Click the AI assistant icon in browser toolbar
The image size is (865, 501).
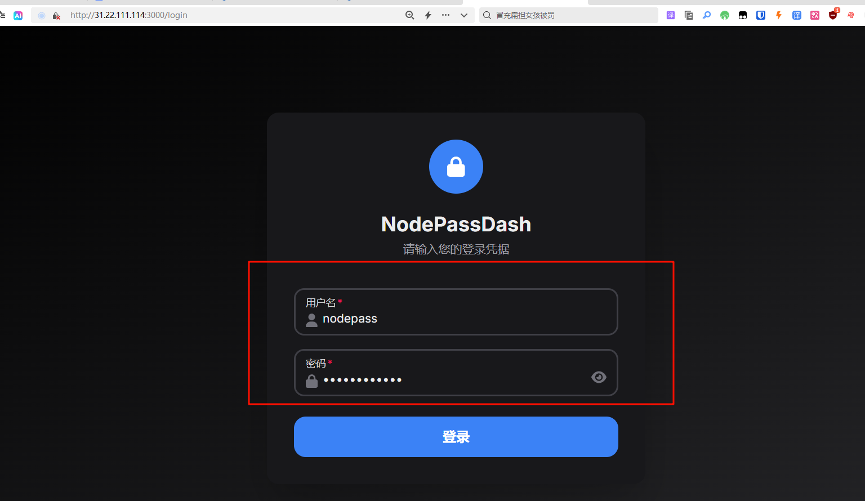coord(18,16)
